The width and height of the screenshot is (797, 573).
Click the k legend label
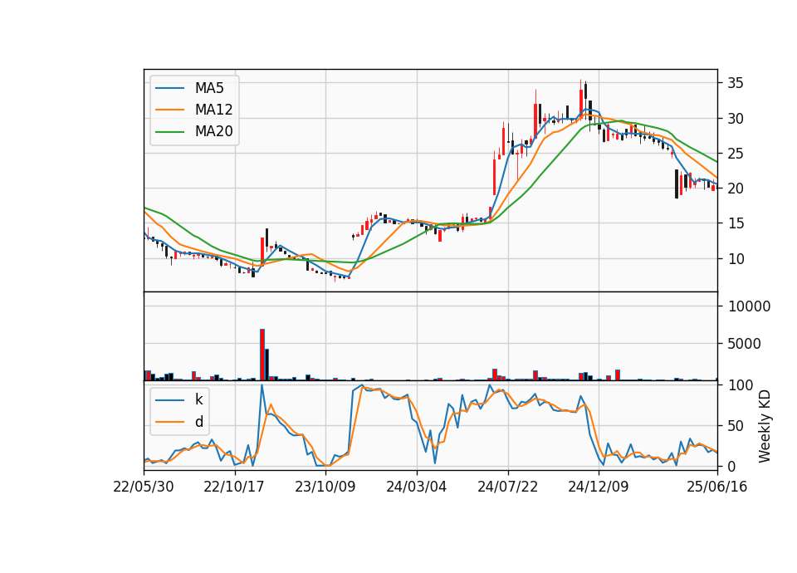click(x=198, y=399)
